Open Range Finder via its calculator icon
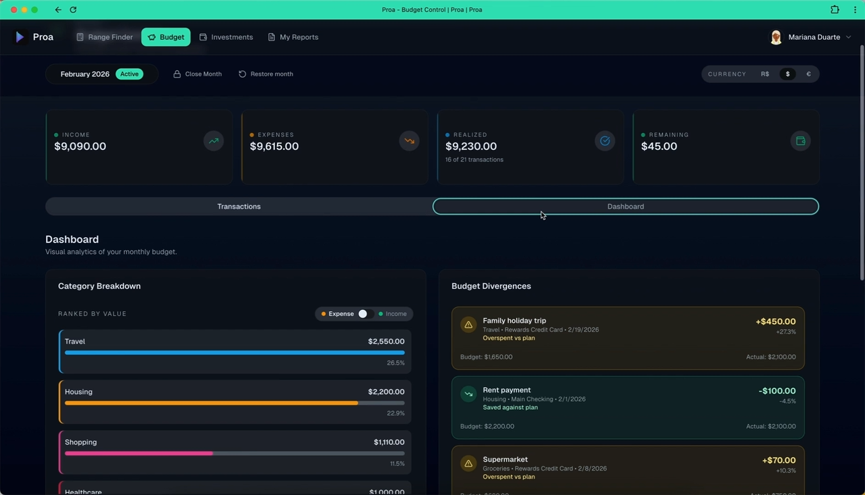Screen dimensions: 865x495 [80, 37]
